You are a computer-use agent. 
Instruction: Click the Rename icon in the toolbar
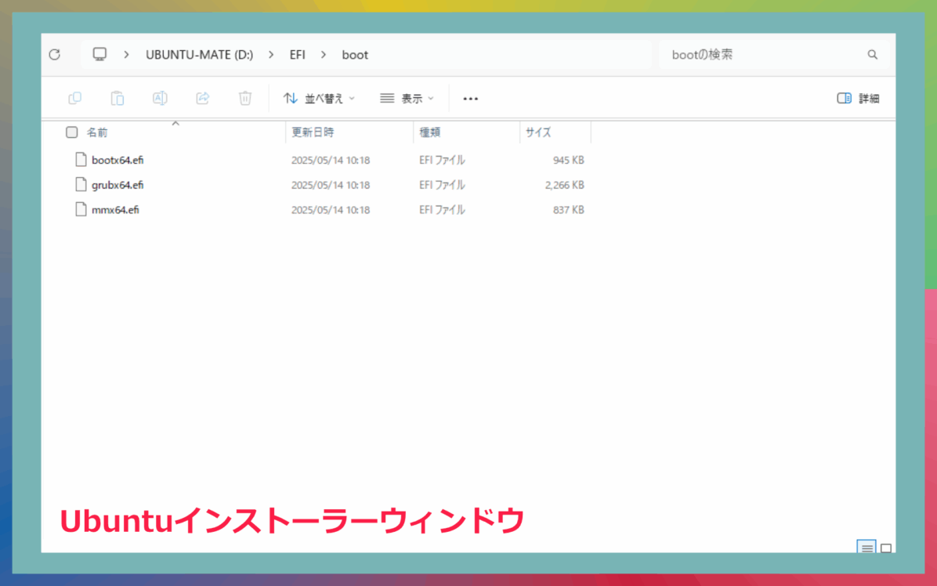tap(160, 98)
